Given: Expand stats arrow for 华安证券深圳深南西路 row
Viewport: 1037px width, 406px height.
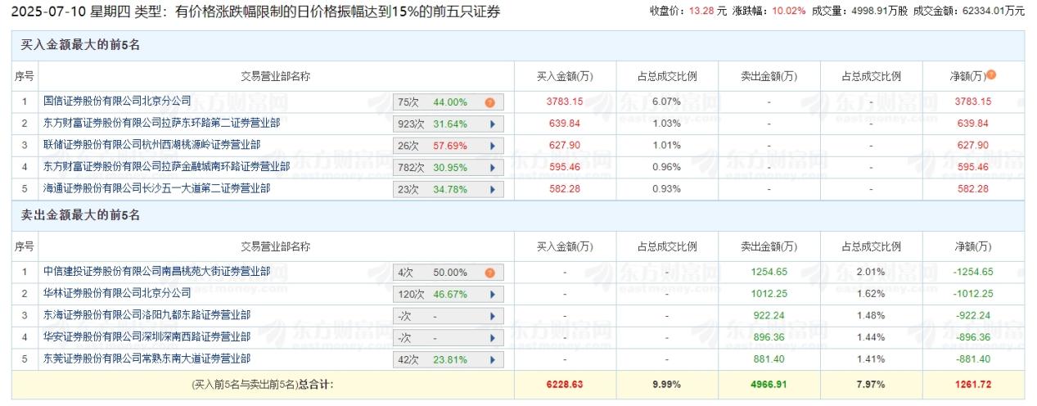Looking at the screenshot, I should (x=492, y=337).
